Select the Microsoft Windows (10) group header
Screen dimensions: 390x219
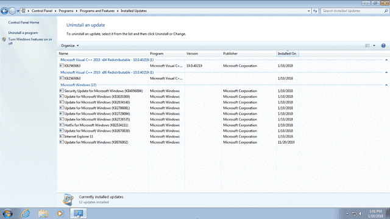point(79,85)
